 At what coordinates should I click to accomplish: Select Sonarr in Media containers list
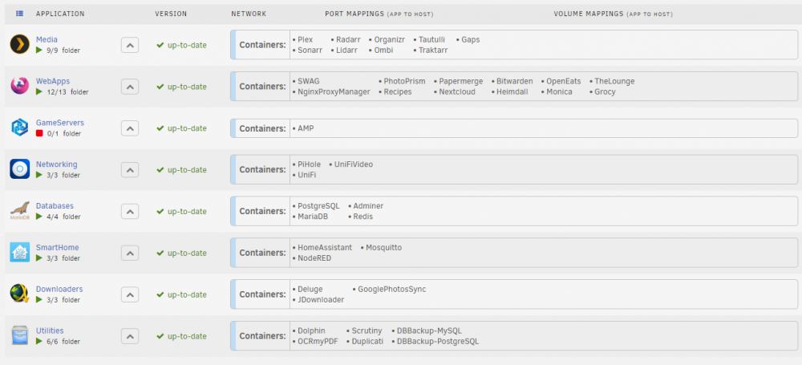point(310,51)
